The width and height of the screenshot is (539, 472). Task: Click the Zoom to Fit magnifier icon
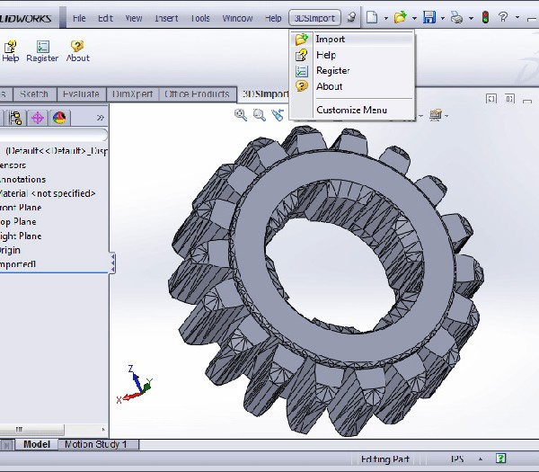coord(241,115)
